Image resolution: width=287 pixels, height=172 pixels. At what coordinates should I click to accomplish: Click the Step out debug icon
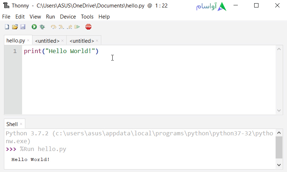(x=70, y=27)
